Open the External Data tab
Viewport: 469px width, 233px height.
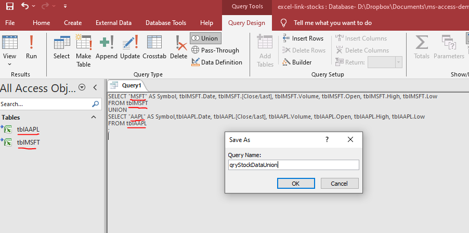(113, 23)
